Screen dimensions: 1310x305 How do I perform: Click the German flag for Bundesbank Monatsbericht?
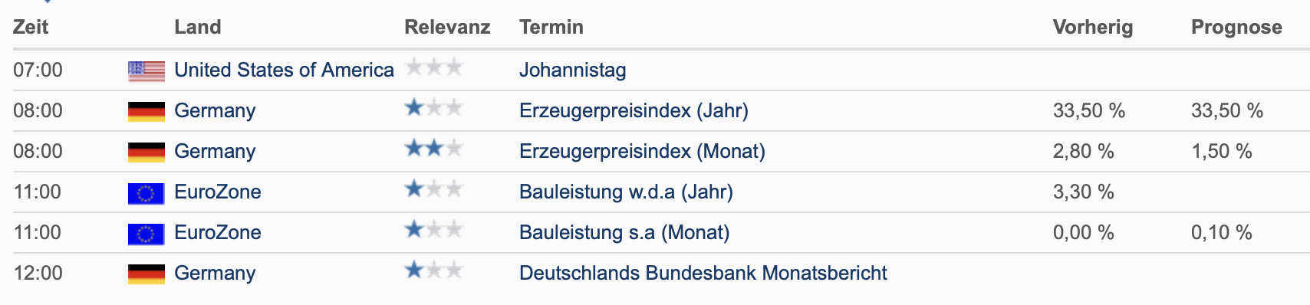pyautogui.click(x=146, y=274)
